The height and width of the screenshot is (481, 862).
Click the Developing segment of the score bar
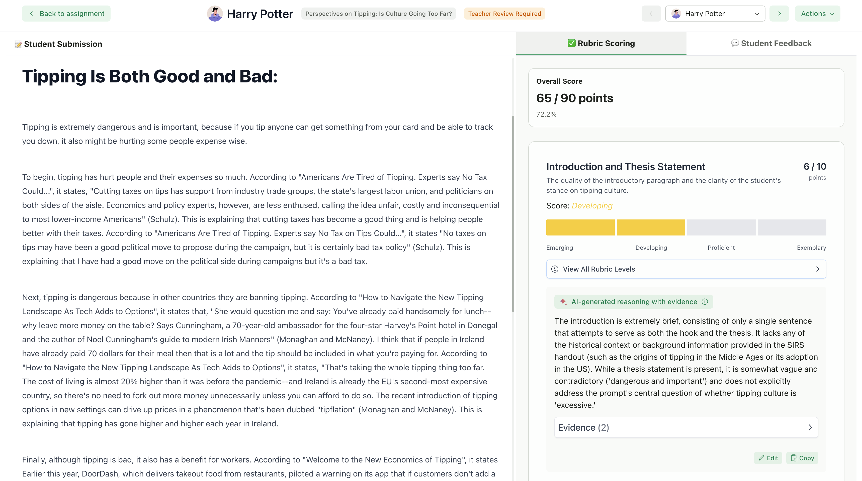pos(651,227)
